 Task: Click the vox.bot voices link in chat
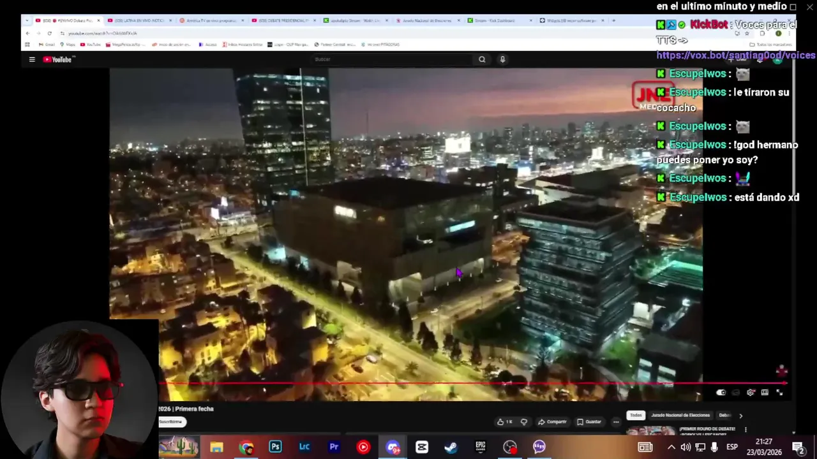pos(736,55)
